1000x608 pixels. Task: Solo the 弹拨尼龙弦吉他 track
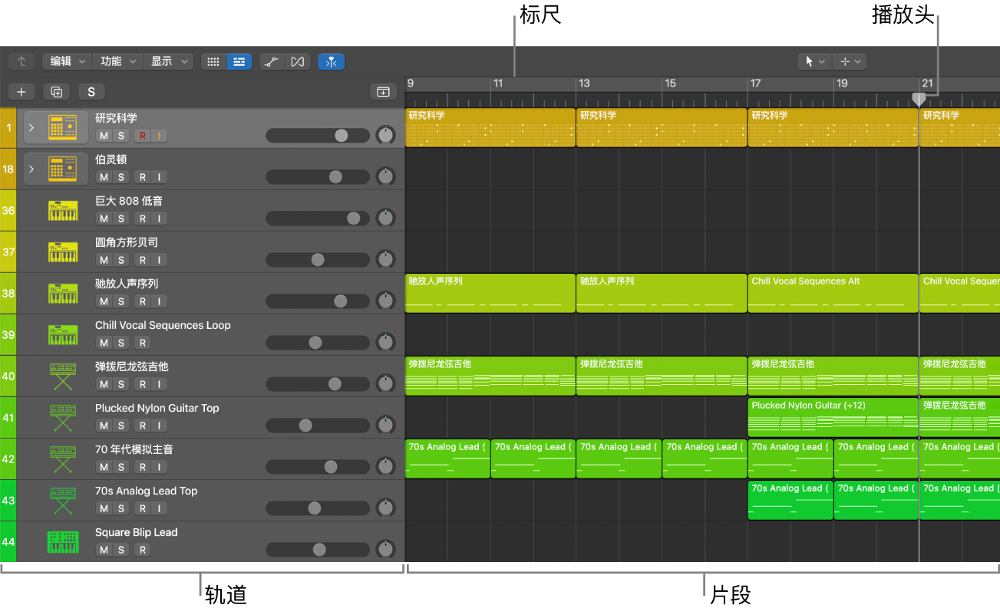point(120,384)
